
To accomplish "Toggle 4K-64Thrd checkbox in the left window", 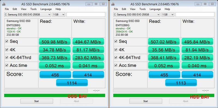I will (7, 57).
